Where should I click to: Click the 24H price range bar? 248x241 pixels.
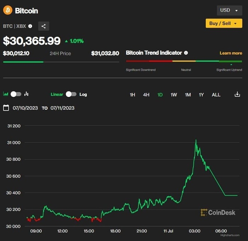(x=61, y=62)
